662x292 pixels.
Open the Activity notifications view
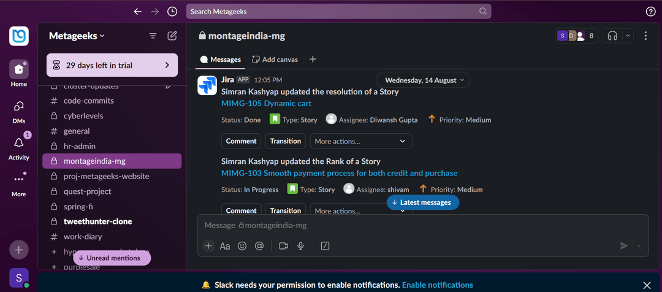[18, 148]
